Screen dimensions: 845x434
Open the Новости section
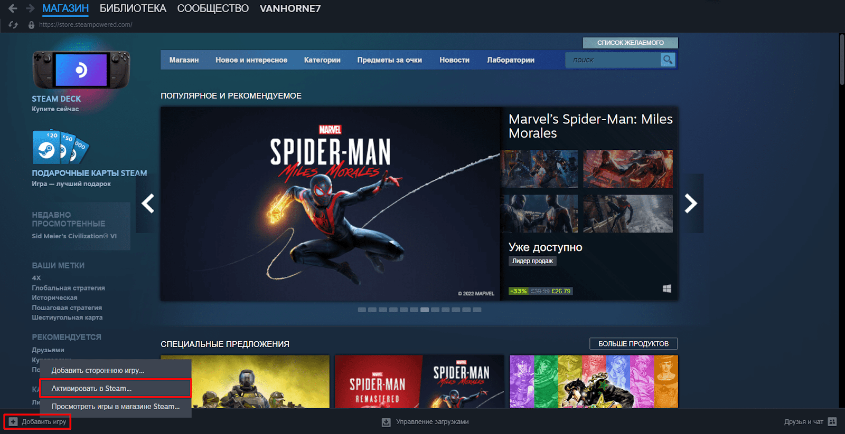coord(455,60)
